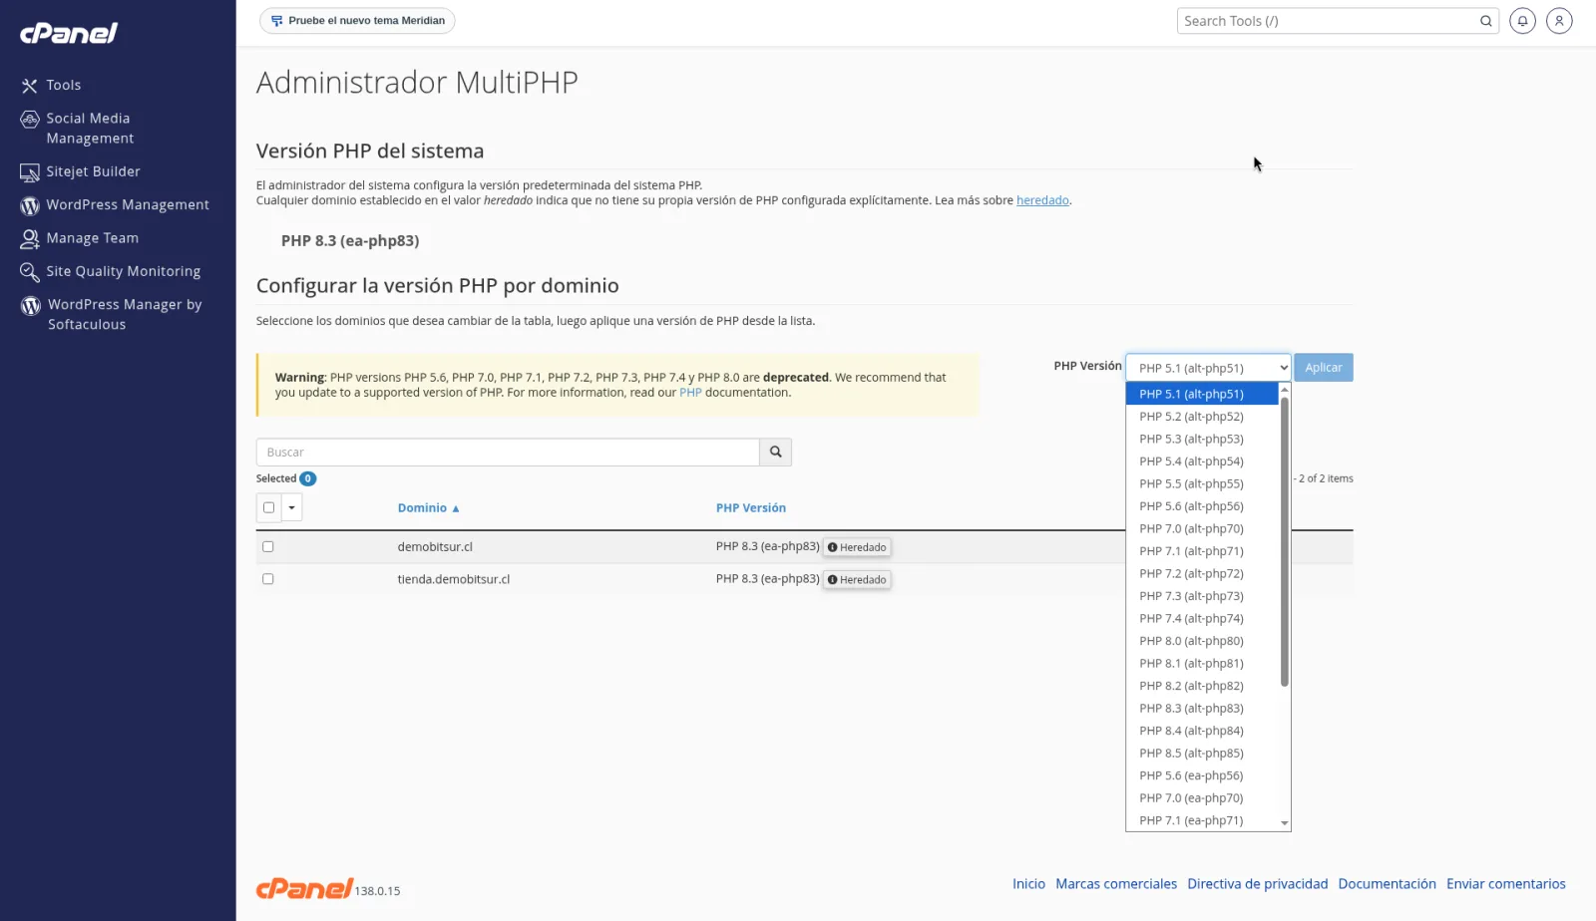Open the user account icon
Viewport: 1596px width, 921px height.
[x=1559, y=21]
